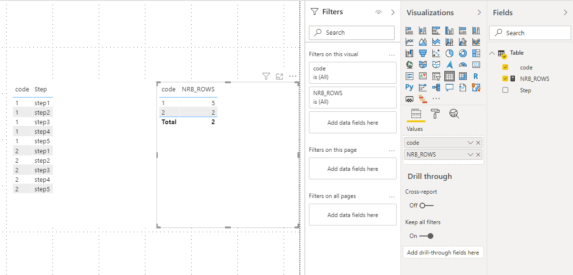Select the Python visual
The image size is (573, 275).
pos(409,88)
